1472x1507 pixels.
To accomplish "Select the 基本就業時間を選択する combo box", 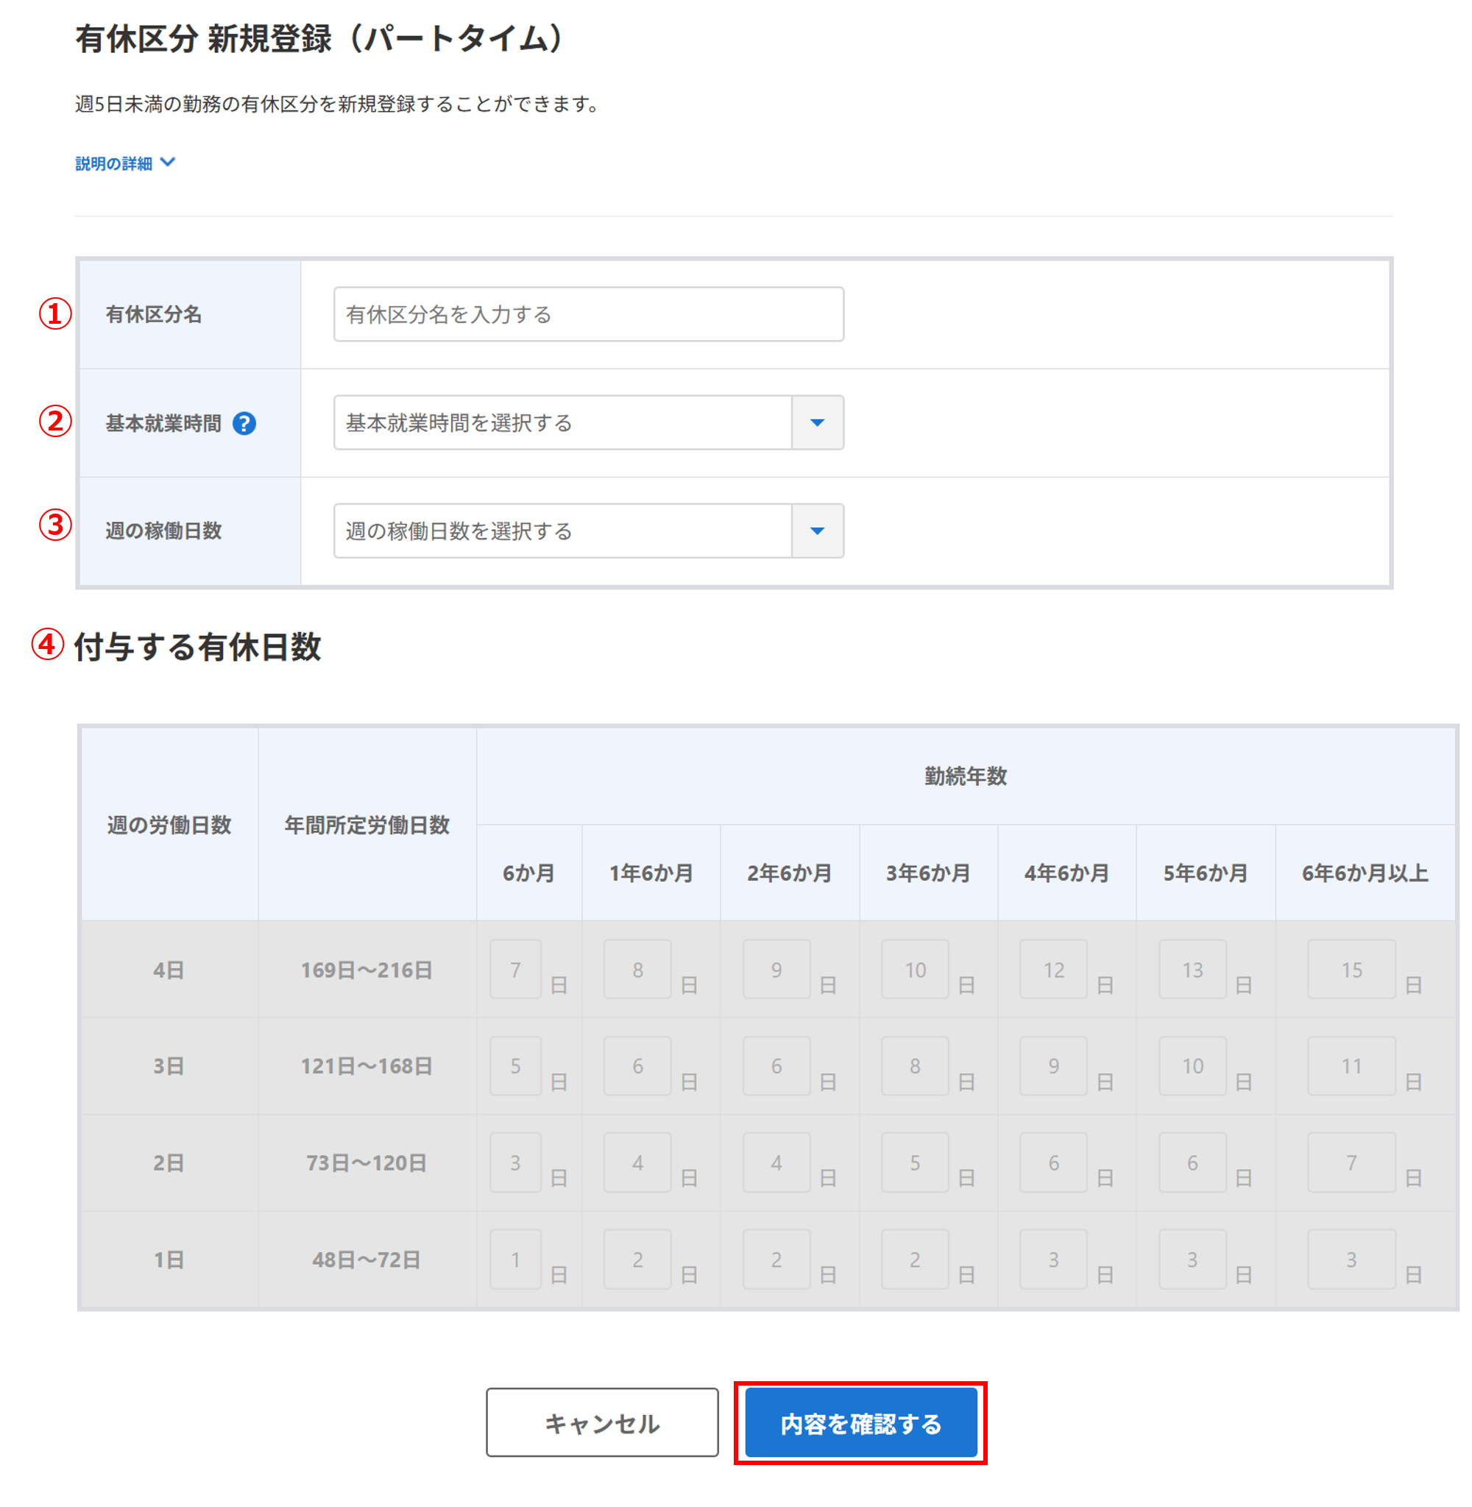I will click(562, 422).
